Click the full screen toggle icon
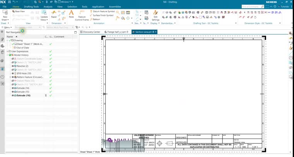294x157 pixels. click(x=267, y=7)
